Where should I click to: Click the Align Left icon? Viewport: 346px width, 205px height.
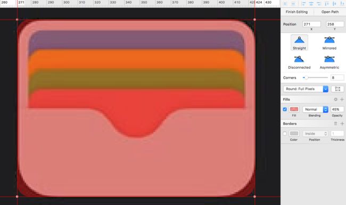[x=303, y=4]
